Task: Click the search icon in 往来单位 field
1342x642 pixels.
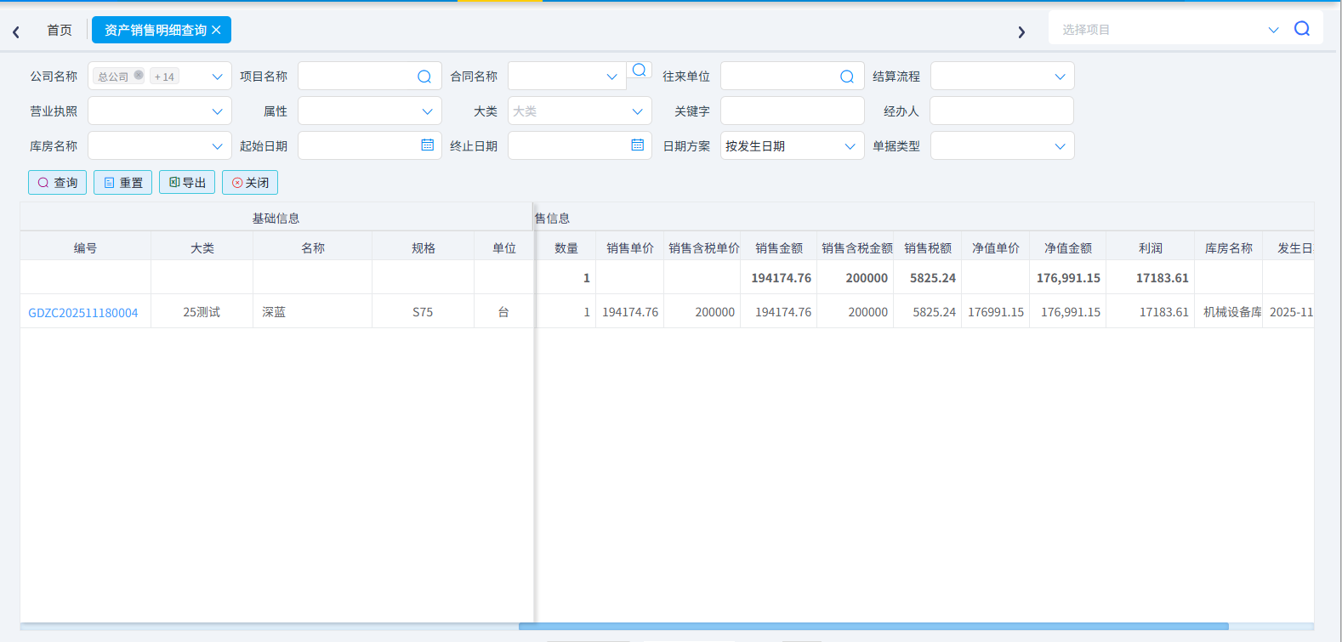Action: [x=846, y=77]
